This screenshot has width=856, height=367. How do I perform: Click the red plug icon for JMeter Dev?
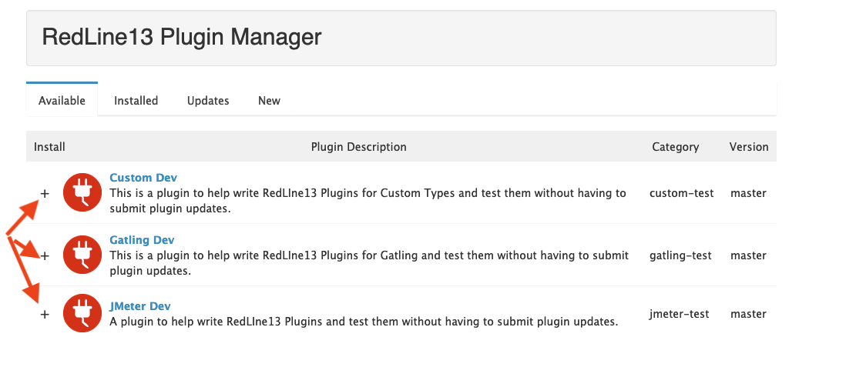coord(82,313)
